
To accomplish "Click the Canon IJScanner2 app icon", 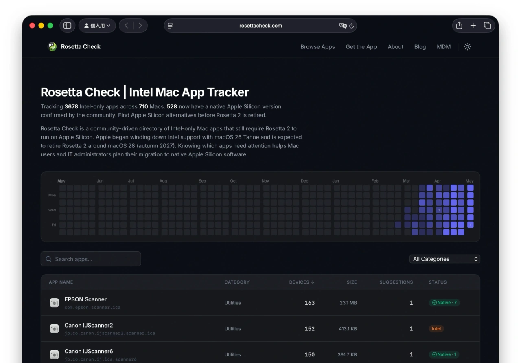I will (54, 329).
